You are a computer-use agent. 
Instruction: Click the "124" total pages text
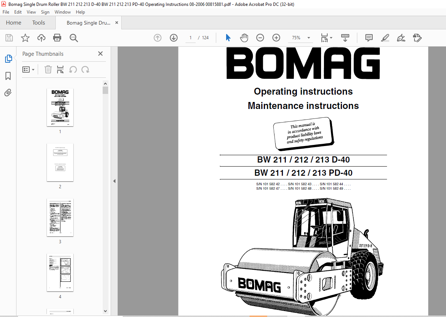205,38
